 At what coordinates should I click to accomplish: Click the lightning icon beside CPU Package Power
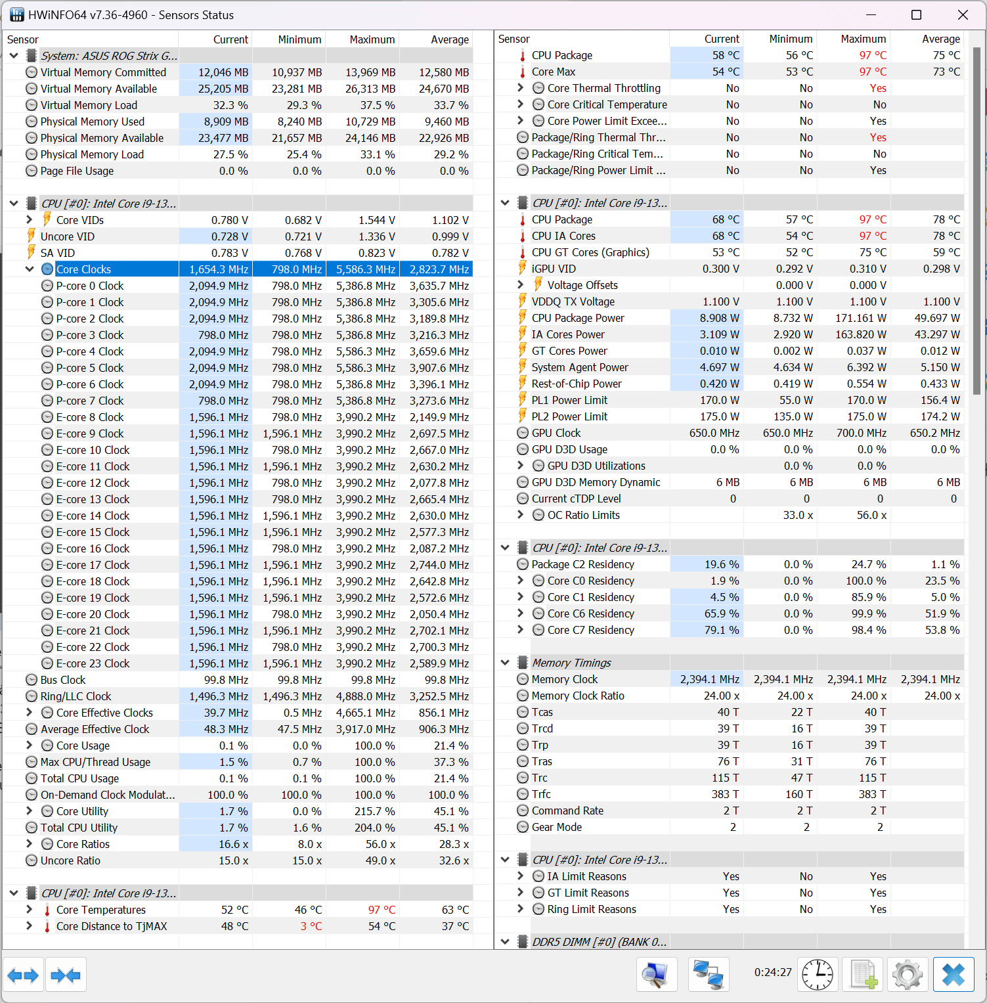click(x=523, y=317)
